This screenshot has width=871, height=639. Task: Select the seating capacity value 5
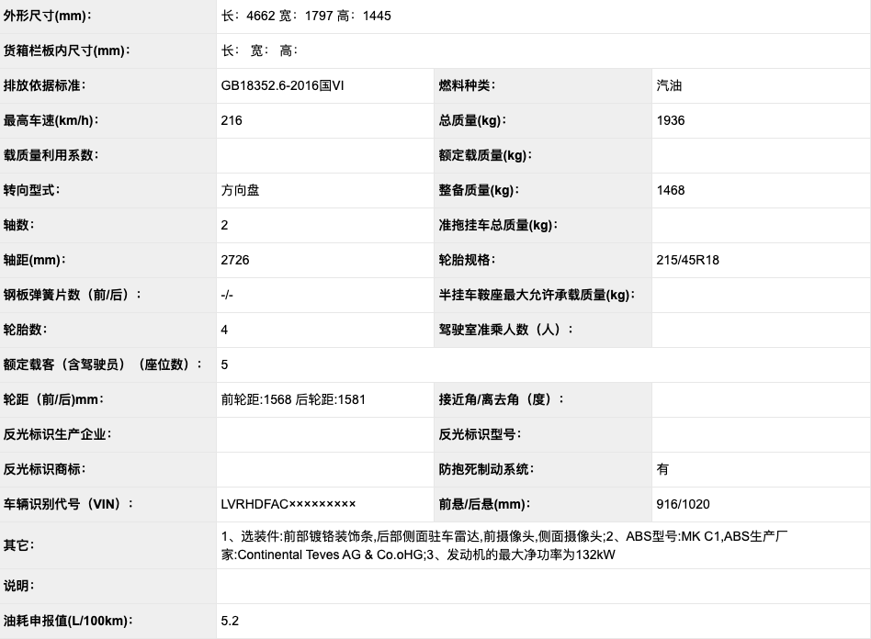pos(222,364)
